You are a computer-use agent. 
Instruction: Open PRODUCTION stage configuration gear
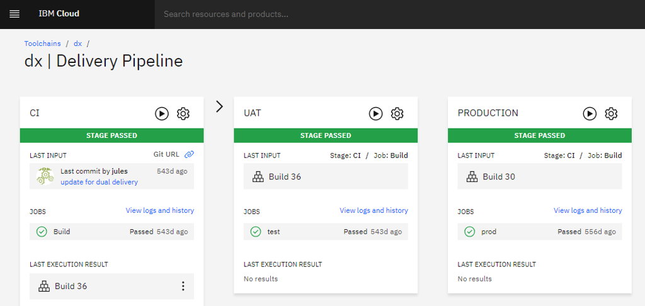pyautogui.click(x=611, y=113)
